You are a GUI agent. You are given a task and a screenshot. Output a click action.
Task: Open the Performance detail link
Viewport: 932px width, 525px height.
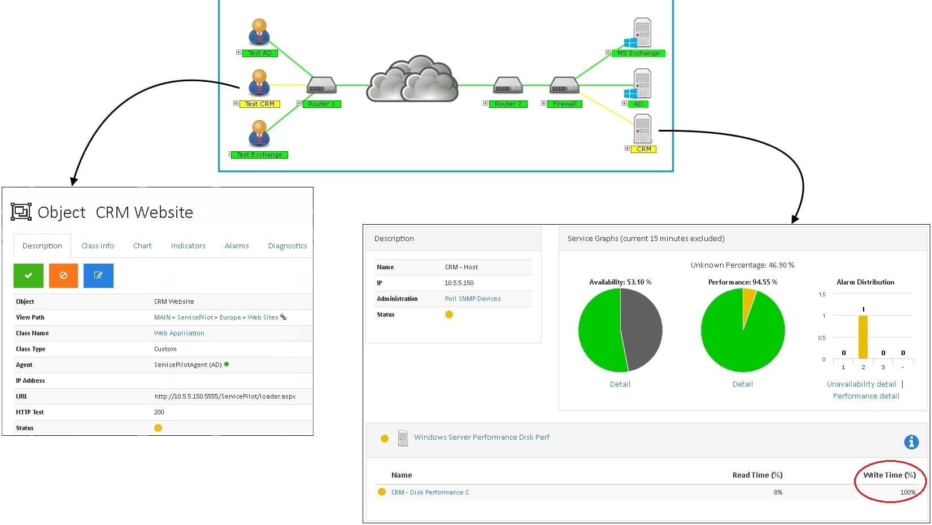pos(866,396)
